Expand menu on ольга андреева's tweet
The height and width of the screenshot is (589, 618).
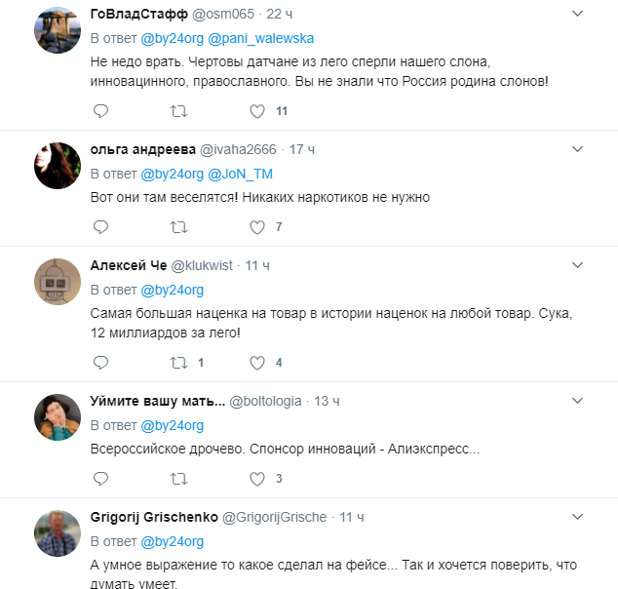[x=577, y=149]
